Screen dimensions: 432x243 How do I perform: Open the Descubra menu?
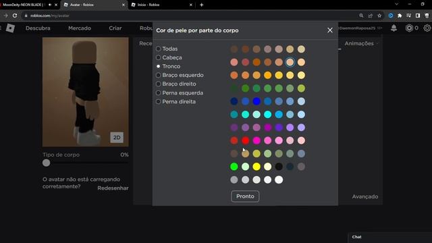click(38, 28)
